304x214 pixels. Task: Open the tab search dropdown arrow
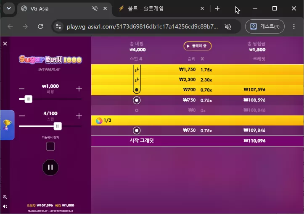pos(9,8)
